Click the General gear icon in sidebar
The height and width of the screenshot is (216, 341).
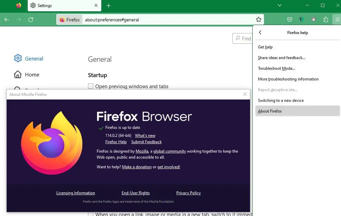(18, 58)
